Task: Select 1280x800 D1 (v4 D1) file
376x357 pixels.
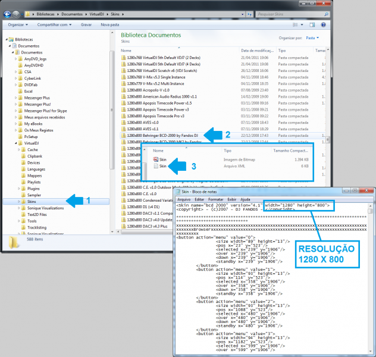Action: [143, 206]
